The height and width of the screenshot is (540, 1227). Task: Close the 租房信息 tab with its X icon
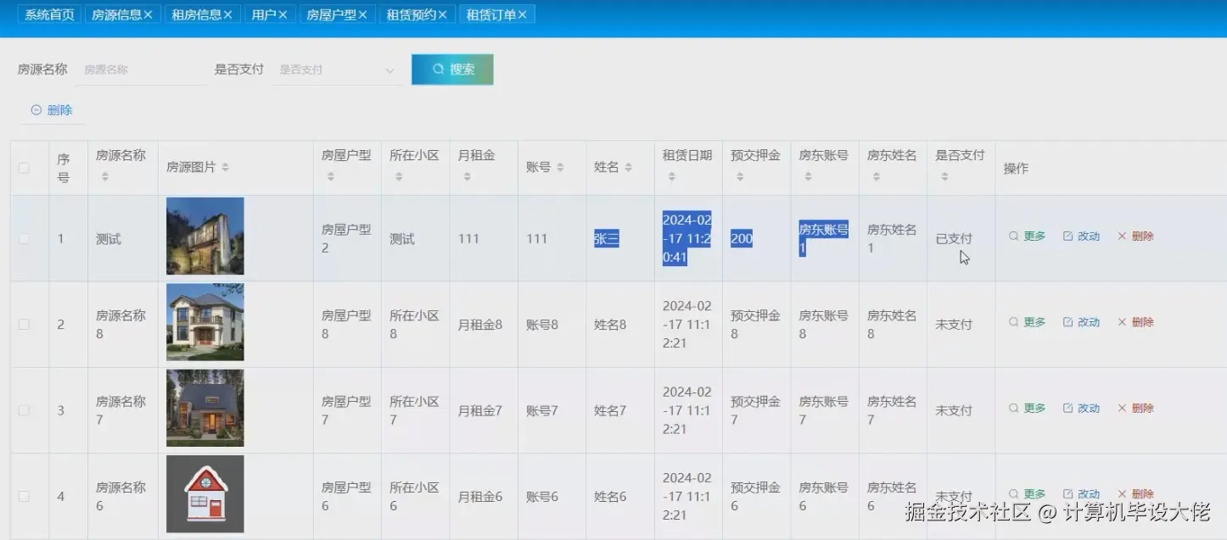pos(227,13)
